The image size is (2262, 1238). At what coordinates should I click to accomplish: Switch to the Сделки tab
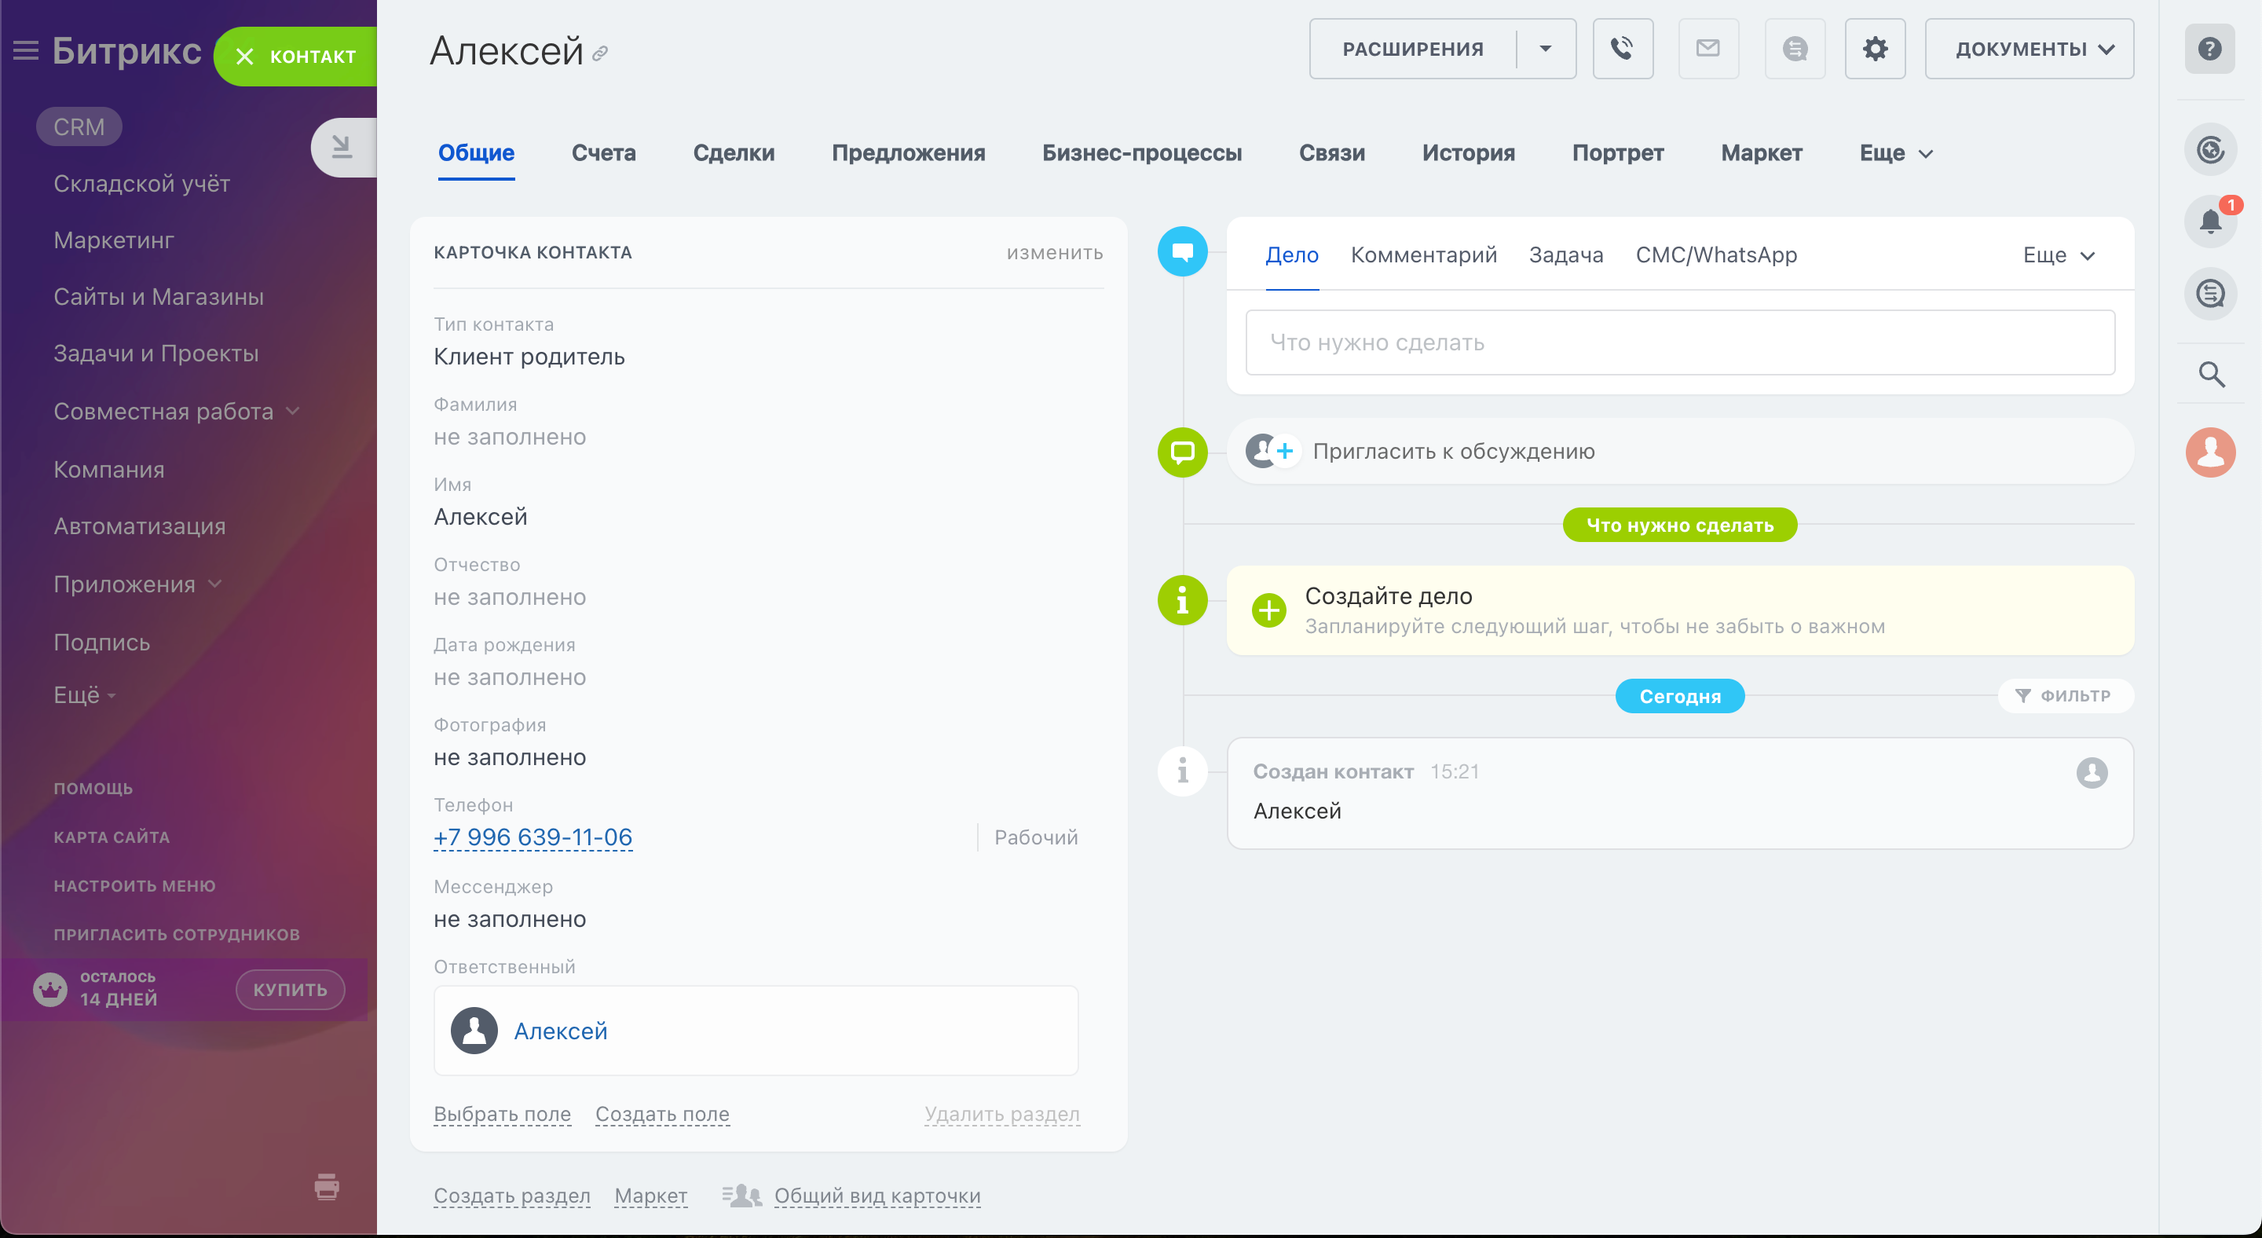click(734, 154)
